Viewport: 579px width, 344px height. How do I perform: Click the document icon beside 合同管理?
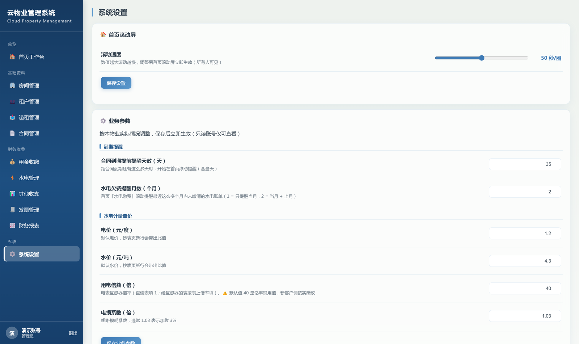point(12,133)
